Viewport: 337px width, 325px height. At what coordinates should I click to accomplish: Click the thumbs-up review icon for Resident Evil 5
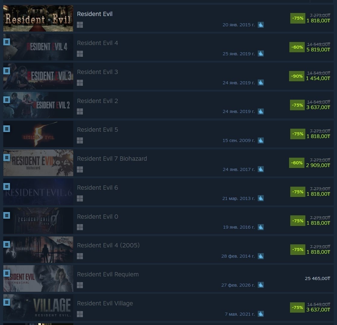tap(261, 140)
